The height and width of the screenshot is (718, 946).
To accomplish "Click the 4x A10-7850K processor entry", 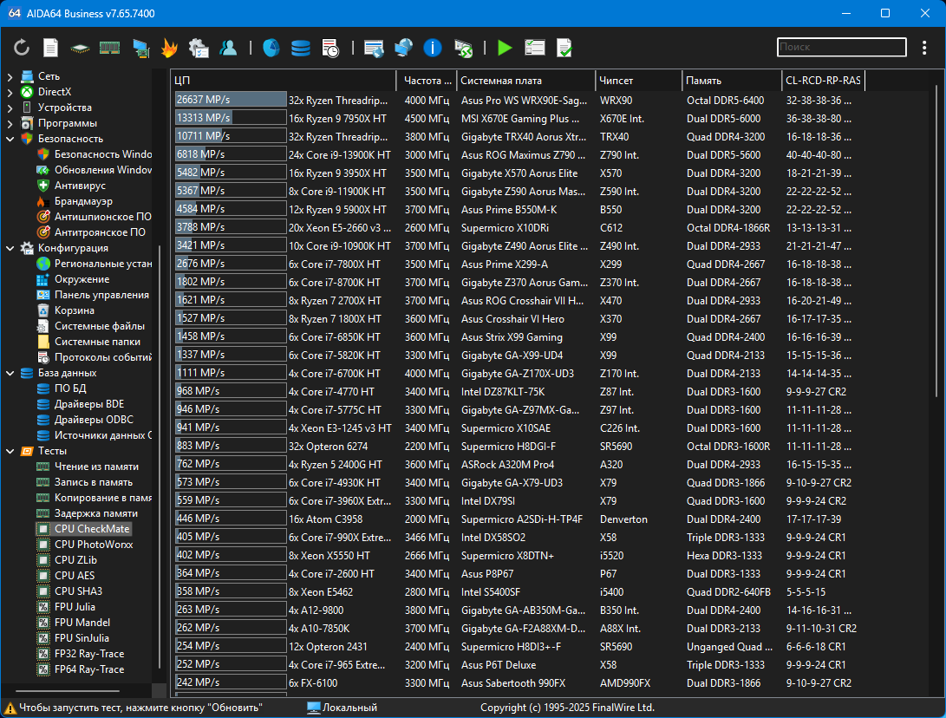I will [319, 629].
